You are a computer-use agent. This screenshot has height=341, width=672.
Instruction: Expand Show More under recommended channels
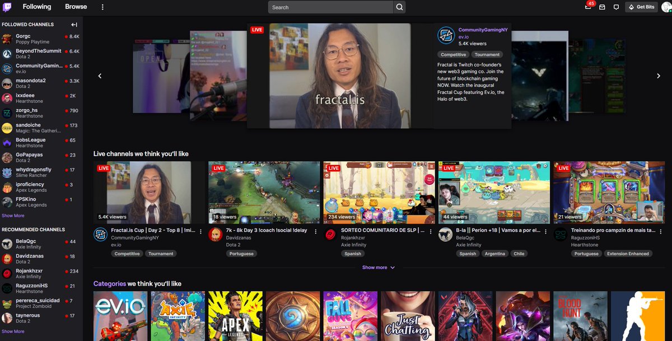tap(13, 331)
